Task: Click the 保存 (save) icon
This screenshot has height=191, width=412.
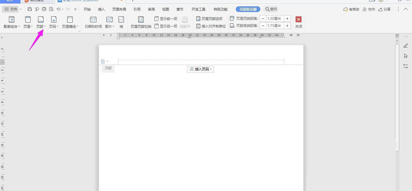Action: [30, 9]
